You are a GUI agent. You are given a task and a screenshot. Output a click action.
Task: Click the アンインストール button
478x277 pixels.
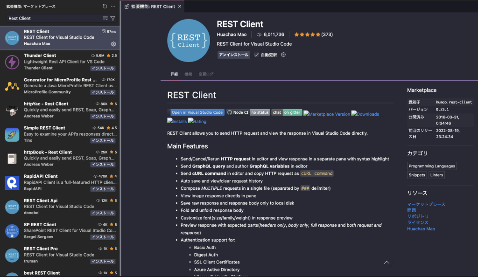pos(233,55)
